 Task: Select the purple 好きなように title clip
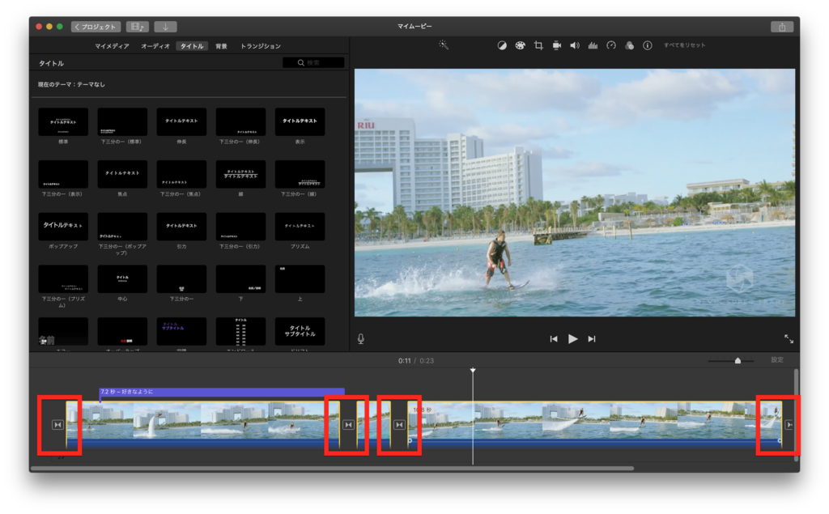[222, 393]
